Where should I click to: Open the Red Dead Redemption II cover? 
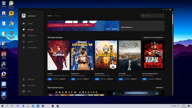click(153, 55)
